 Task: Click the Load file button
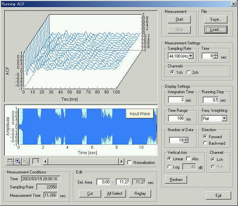click(x=216, y=29)
